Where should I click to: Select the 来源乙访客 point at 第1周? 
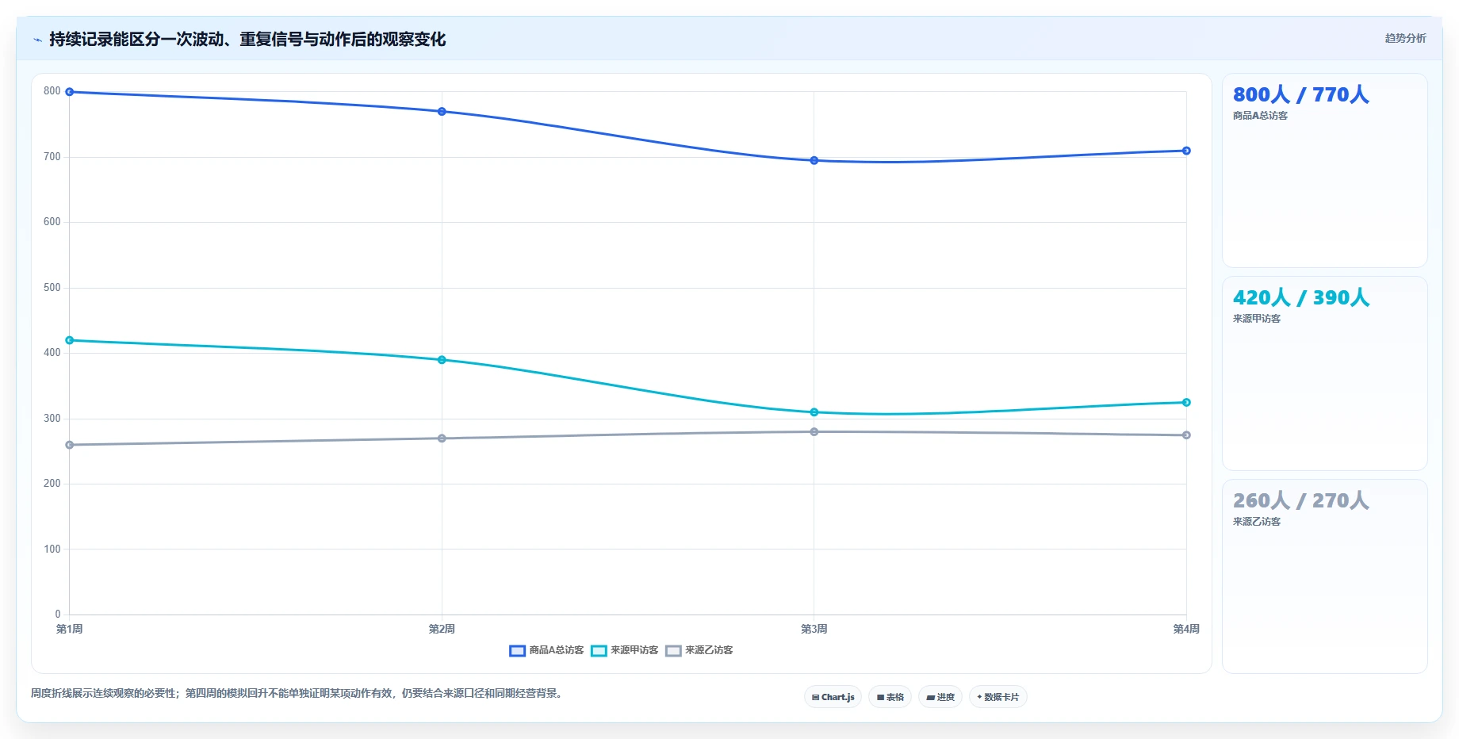click(x=70, y=445)
